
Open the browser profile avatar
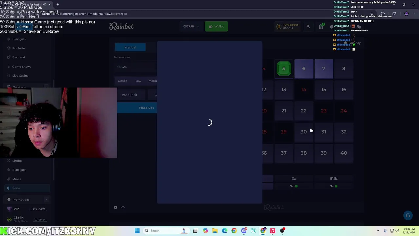pos(406,14)
